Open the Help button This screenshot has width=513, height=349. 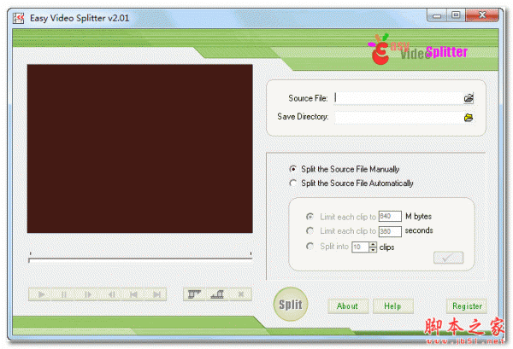coord(393,305)
